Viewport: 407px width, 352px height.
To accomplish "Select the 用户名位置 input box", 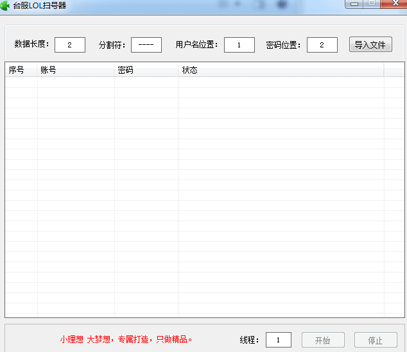I will point(239,45).
